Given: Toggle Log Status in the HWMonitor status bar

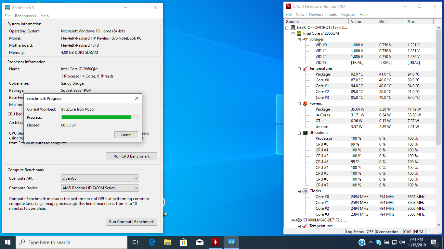Looking at the screenshot, I should point(359,231).
